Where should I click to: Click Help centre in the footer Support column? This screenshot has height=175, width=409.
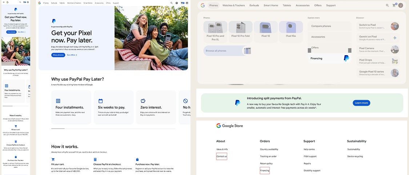(309, 150)
